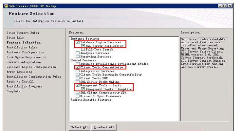Maximize the SQL Server Setup window
This screenshot has height=131, width=240.
coord(225,6)
